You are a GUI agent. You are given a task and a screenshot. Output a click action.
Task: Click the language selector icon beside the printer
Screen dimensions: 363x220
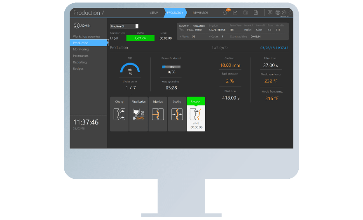[284, 12]
